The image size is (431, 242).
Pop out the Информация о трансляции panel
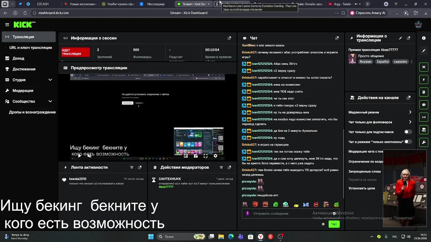tap(408, 38)
